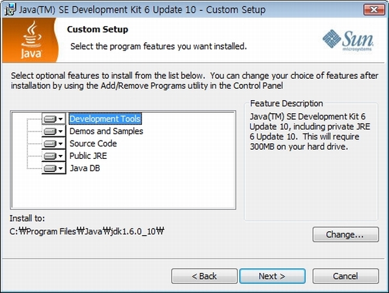Open Public JRE feature icon dropdown

click(53, 156)
